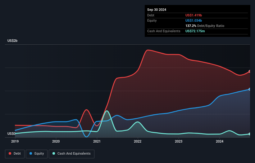This screenshot has width=255, height=163.
Task: Click the US$0 axis label
Action: coord(11,134)
